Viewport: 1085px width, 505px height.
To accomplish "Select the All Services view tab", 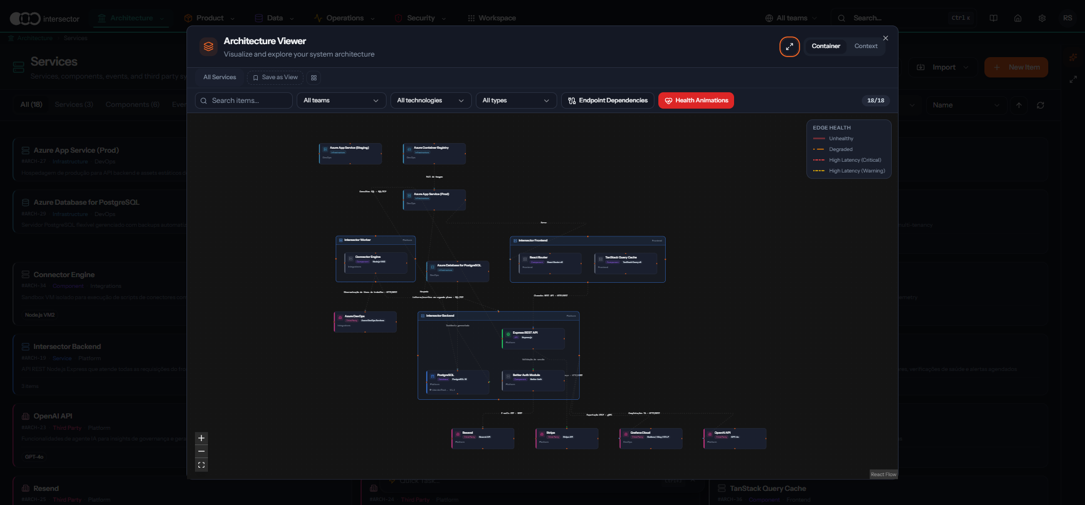I will [x=220, y=77].
